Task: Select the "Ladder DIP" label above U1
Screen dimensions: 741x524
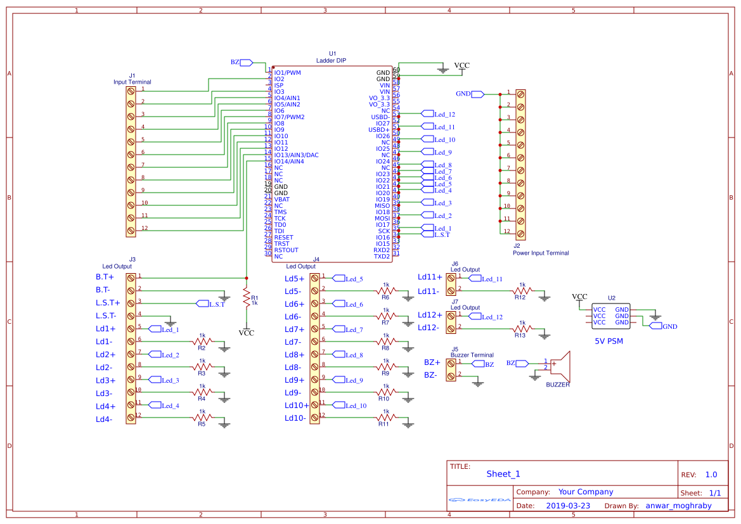Action: click(x=331, y=60)
